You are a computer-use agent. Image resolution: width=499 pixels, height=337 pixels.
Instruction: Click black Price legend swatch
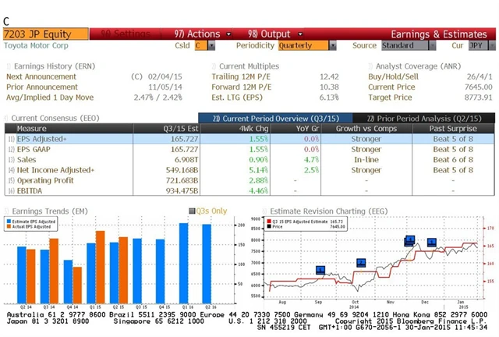(269, 226)
